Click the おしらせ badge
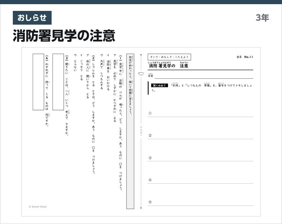The height and width of the screenshot is (224, 282). tap(32, 18)
